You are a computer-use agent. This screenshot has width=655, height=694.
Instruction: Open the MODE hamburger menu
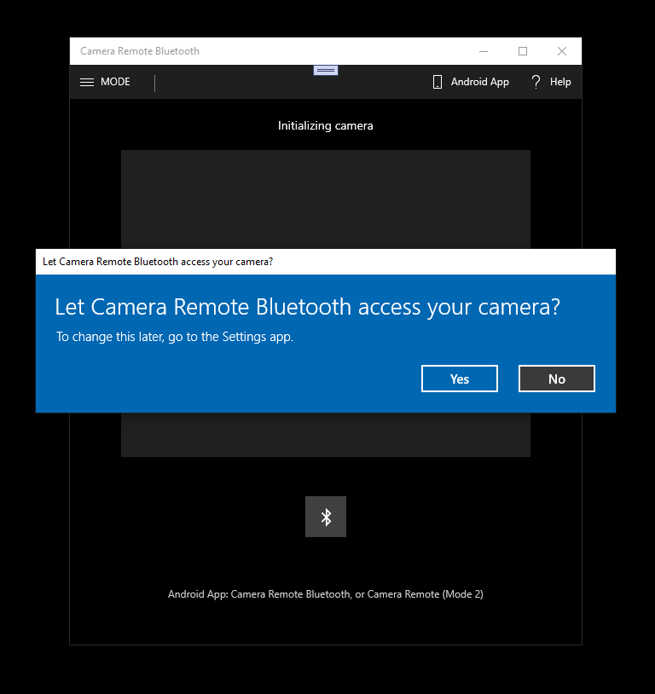click(105, 82)
